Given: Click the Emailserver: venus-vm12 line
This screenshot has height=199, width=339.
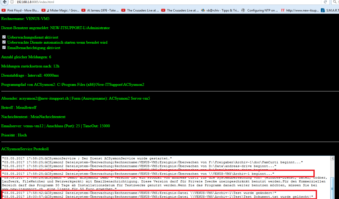Looking at the screenshot, I should 56,126.
